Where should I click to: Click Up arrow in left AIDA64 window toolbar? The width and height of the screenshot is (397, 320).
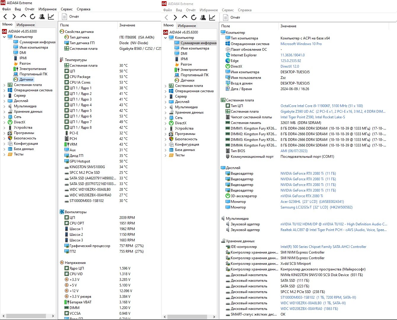[x=23, y=16]
